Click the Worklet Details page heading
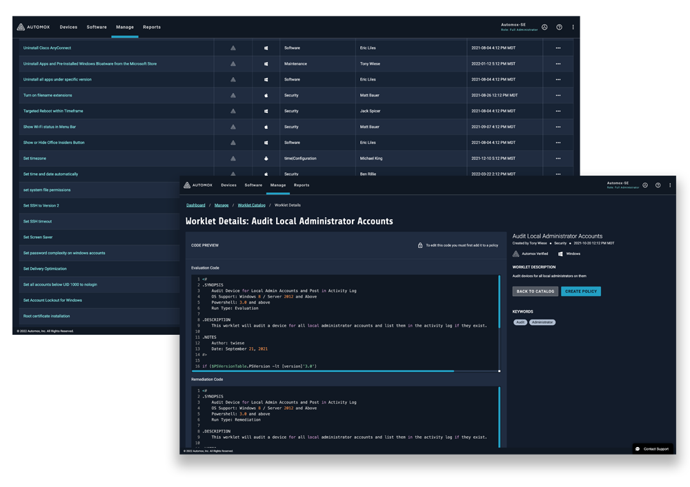The image size is (690, 487). pos(289,221)
